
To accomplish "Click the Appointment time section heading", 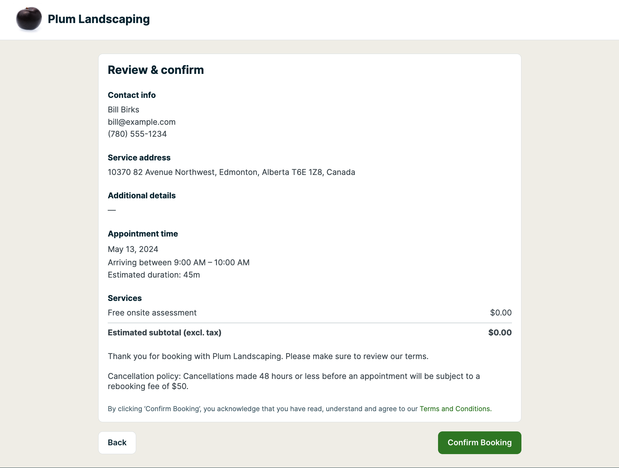I will 143,234.
